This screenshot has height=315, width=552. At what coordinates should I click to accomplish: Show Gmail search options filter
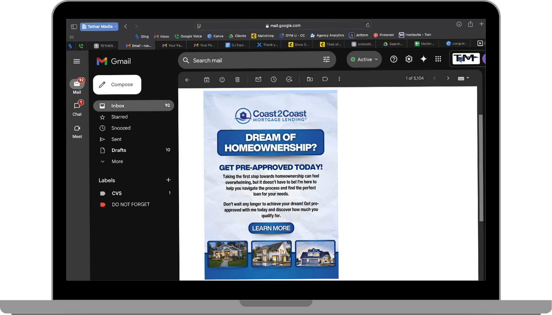click(326, 60)
